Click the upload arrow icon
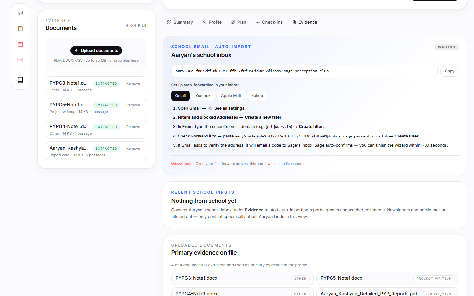 pos(77,51)
